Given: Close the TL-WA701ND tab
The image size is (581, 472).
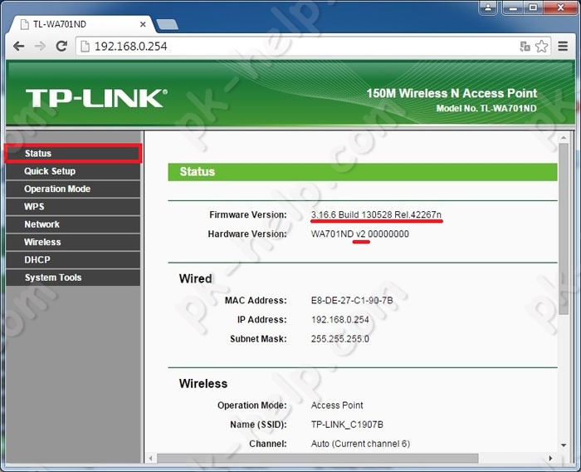Looking at the screenshot, I should coord(143,24).
